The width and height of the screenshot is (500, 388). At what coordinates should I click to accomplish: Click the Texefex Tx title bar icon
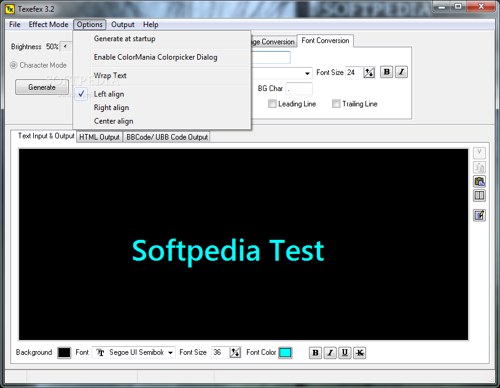point(10,9)
